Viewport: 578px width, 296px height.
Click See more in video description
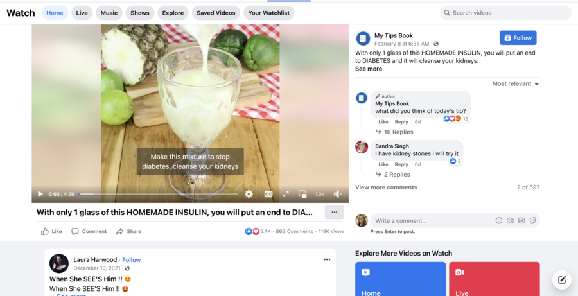pyautogui.click(x=369, y=69)
